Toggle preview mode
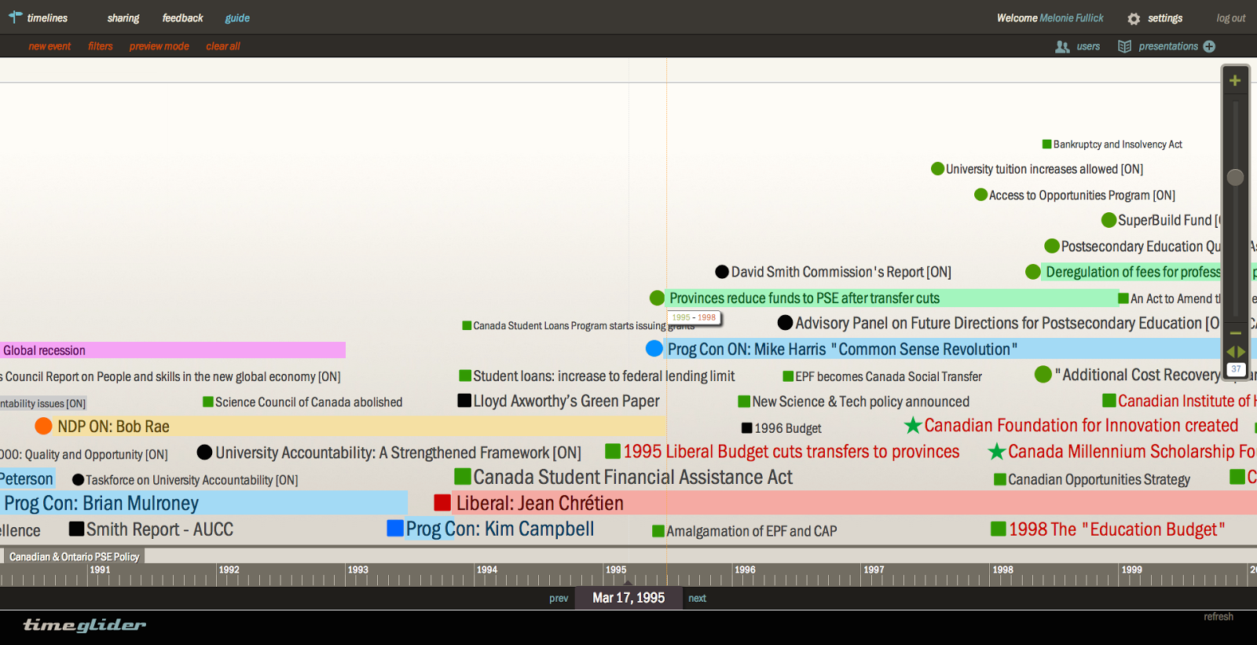This screenshot has height=645, width=1257. [159, 46]
